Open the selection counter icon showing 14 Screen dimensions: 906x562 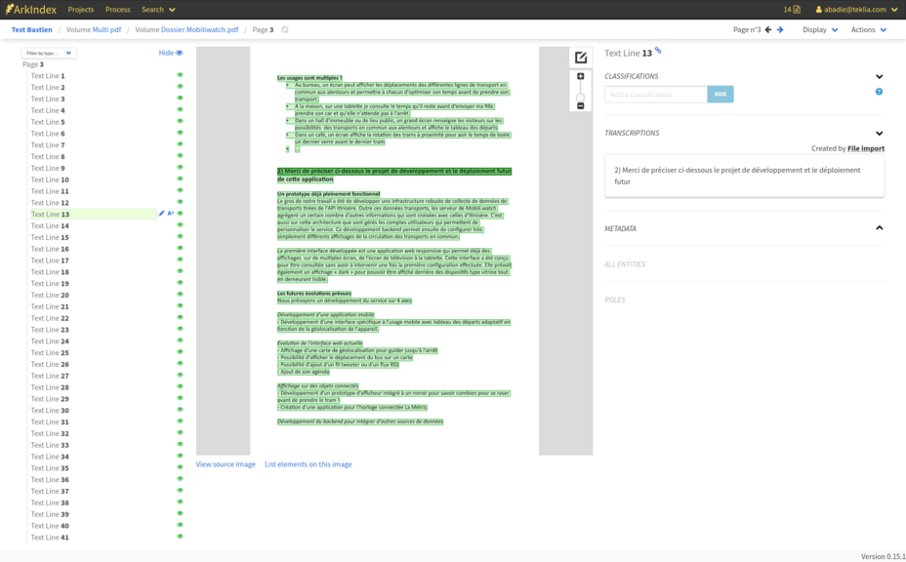point(792,10)
